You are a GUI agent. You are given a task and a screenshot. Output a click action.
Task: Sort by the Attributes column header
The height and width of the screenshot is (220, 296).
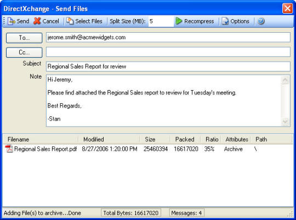[236, 139]
